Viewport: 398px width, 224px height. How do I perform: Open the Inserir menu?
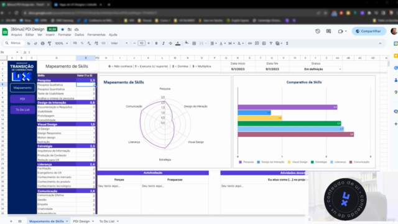click(x=50, y=35)
